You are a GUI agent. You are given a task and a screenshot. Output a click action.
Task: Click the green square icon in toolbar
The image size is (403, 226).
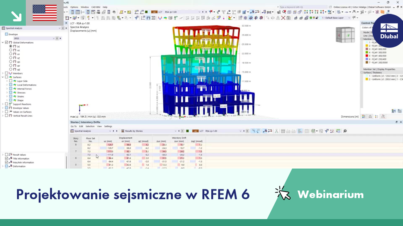146,12
